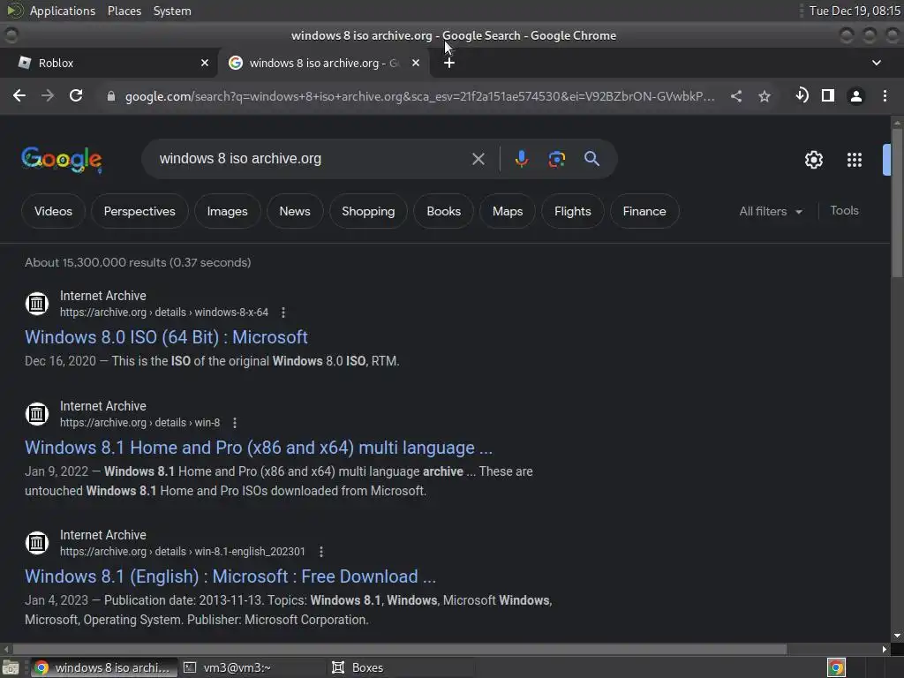Open the Places menu
This screenshot has width=904, height=678.
124,11
